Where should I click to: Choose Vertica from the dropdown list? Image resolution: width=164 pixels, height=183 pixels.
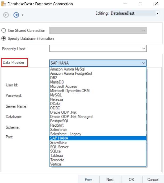click(56, 164)
